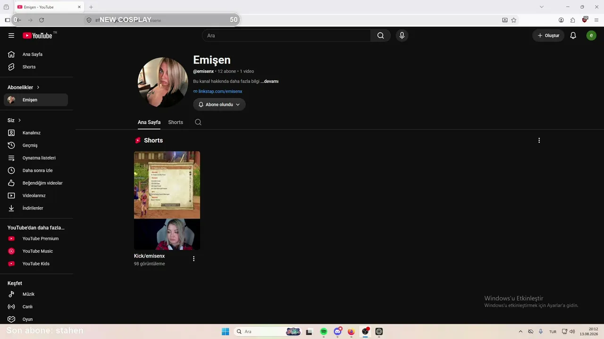
Task: Open İndirilenler downloads
Action: point(36,208)
